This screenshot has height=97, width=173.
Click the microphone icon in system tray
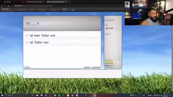click(155, 95)
